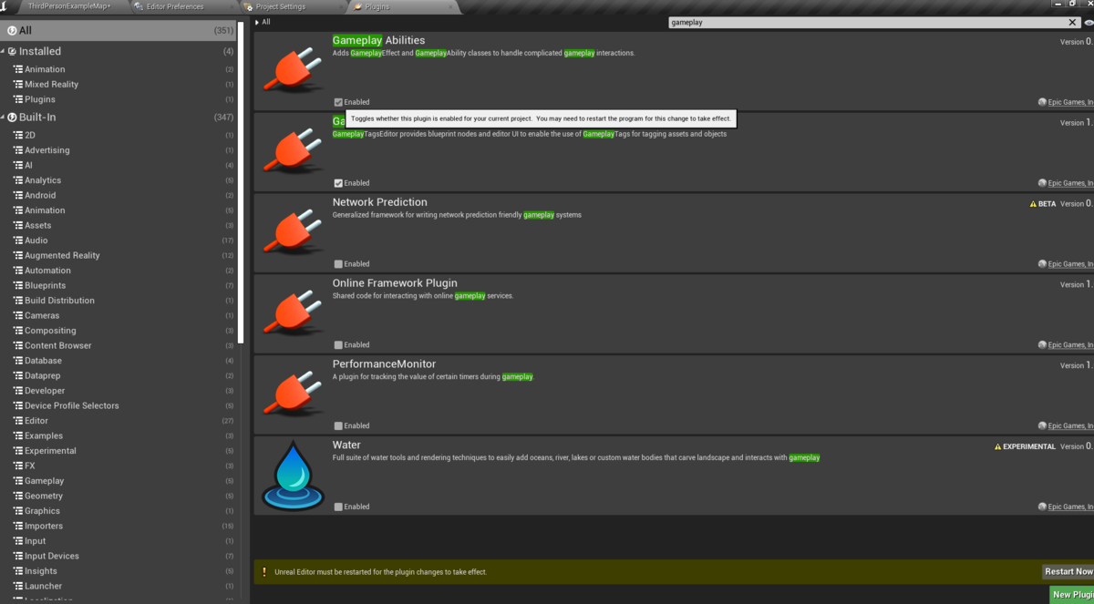Select the Plugins category under Installed
The image size is (1094, 604).
(x=119, y=99)
